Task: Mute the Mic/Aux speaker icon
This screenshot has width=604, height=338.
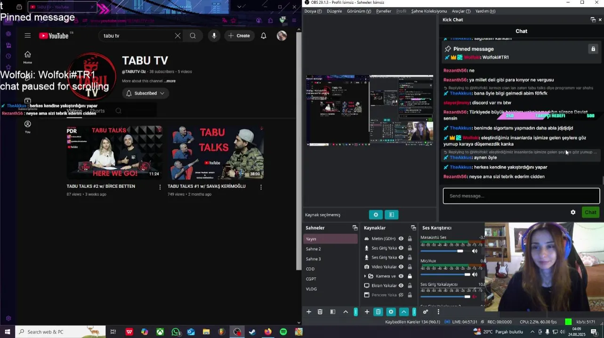Action: click(475, 274)
